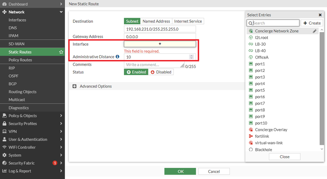
Task: Click the LB-30 link icon
Action: pos(251,44)
